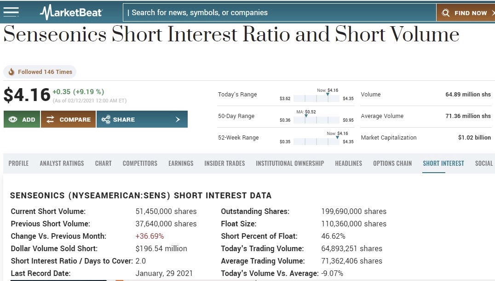View the Options Chain tab
The image size is (495, 281).
click(x=392, y=163)
